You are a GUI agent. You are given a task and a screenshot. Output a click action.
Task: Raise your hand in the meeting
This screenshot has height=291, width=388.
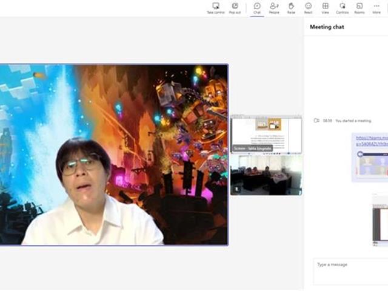tap(291, 8)
